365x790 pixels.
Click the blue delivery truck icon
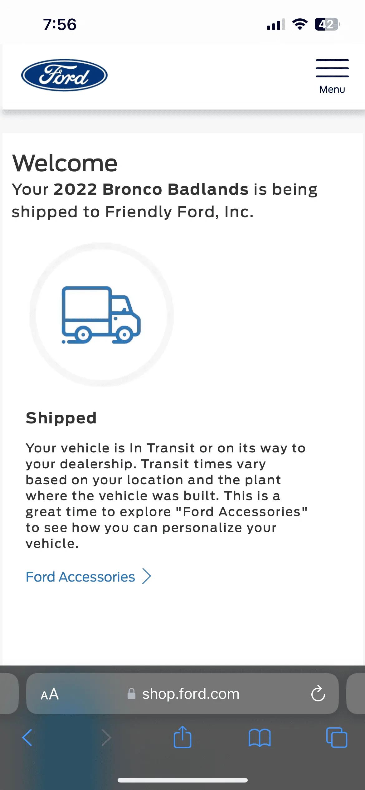pyautogui.click(x=101, y=315)
